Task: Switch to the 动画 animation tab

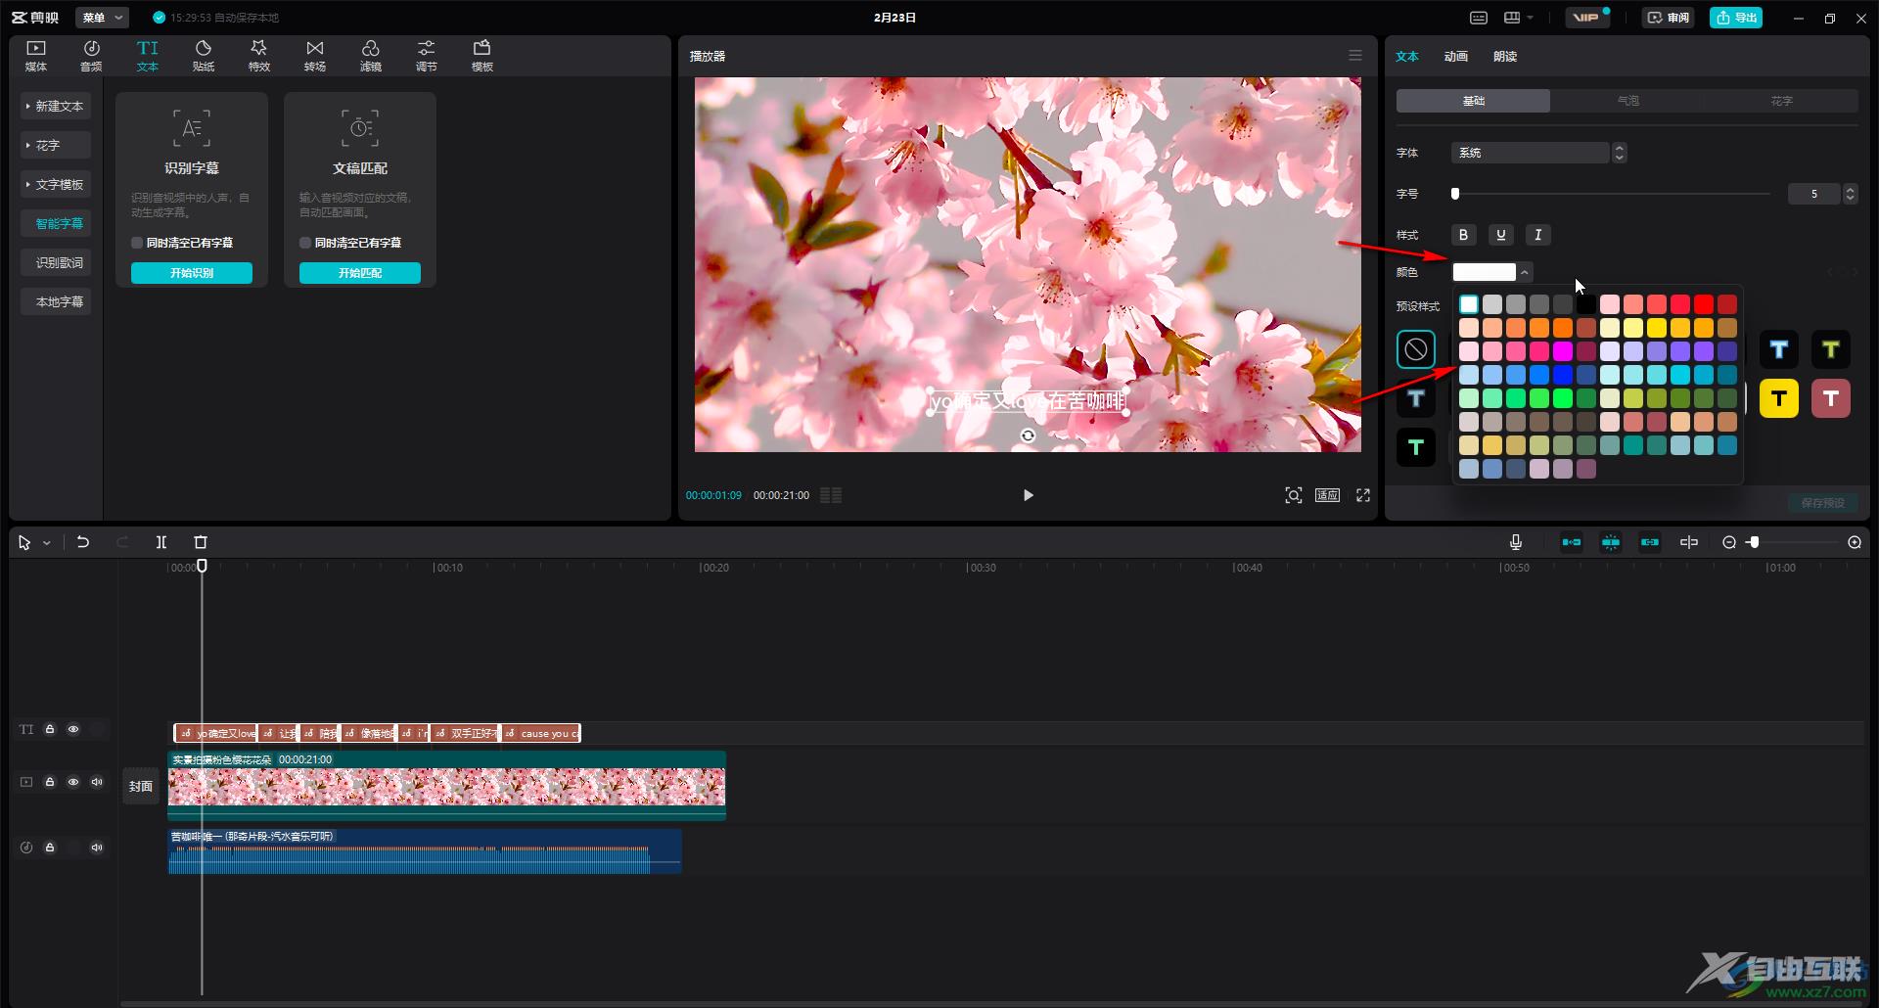Action: point(1456,56)
